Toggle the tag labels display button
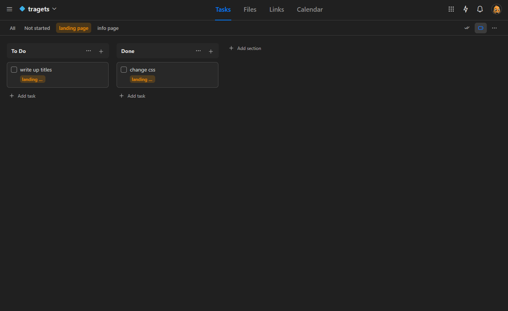 click(x=481, y=28)
